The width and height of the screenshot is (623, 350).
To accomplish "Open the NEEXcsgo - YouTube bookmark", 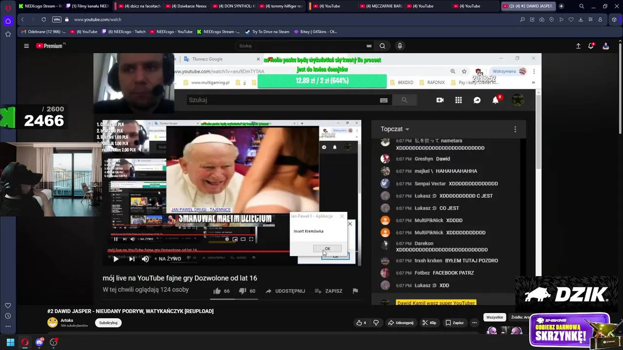I will [171, 32].
